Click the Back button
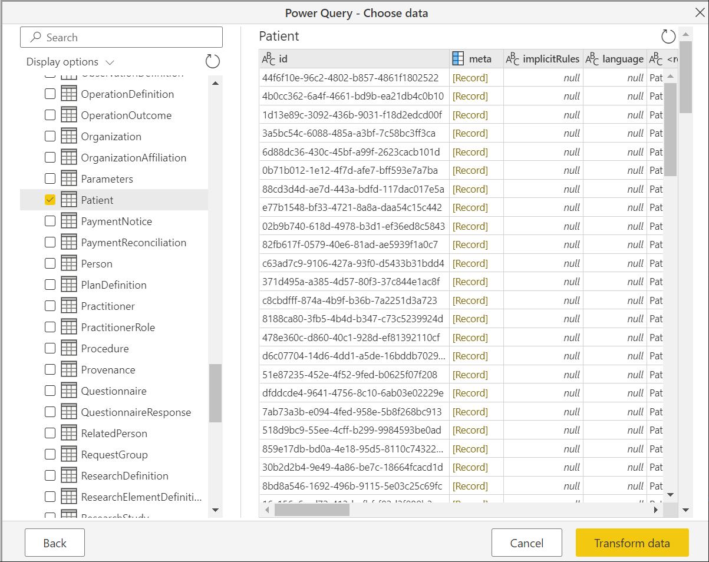Viewport: 709px width, 562px height. [55, 543]
